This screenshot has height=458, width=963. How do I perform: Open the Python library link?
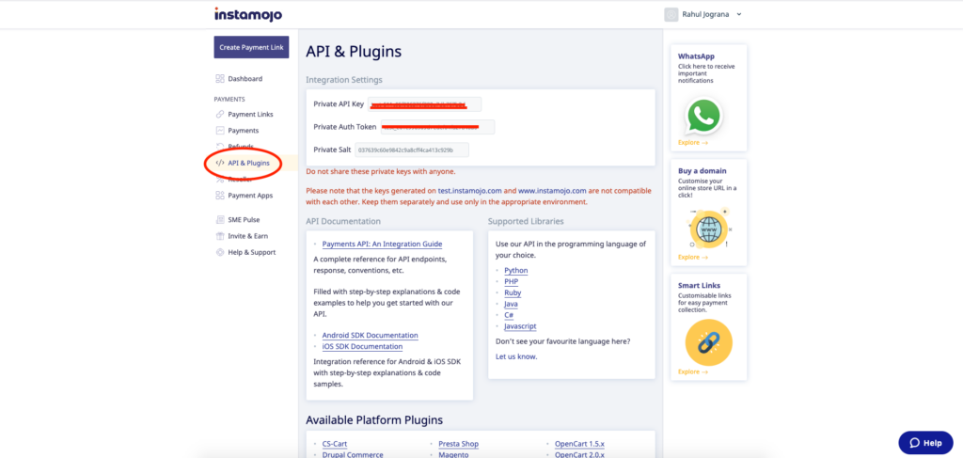coord(515,271)
